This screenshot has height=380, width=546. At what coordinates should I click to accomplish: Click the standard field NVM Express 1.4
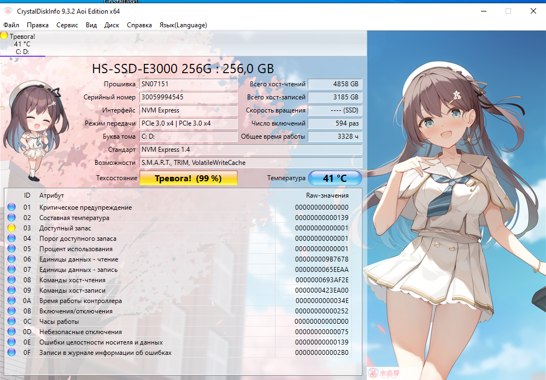pos(251,150)
